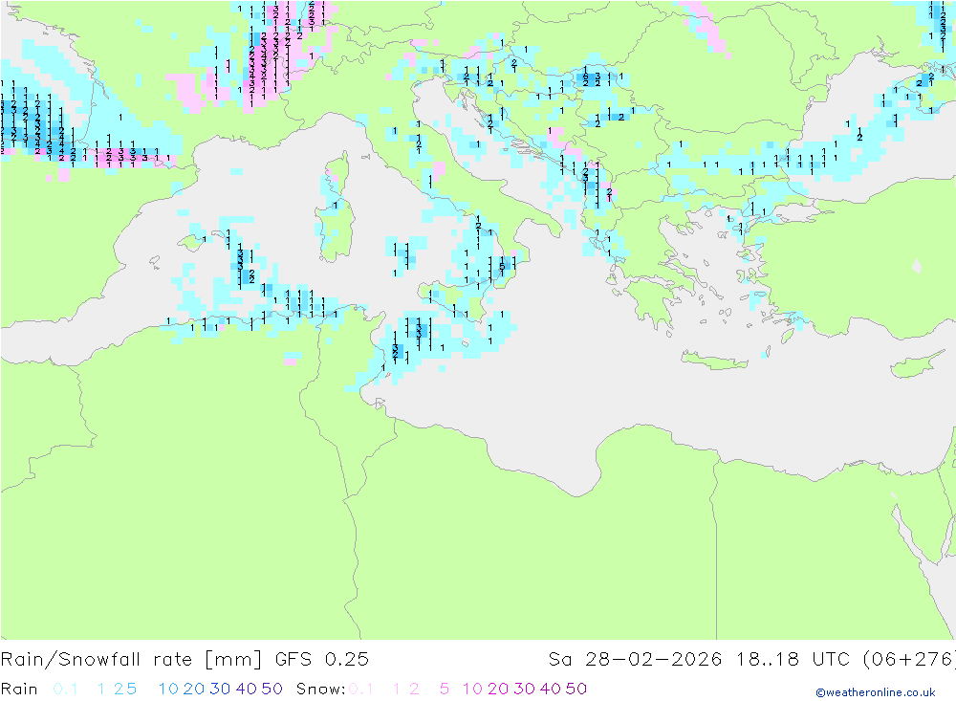This screenshot has height=701, width=956.
Task: Click the '18..18 UTC' time text
Action: pos(793,660)
